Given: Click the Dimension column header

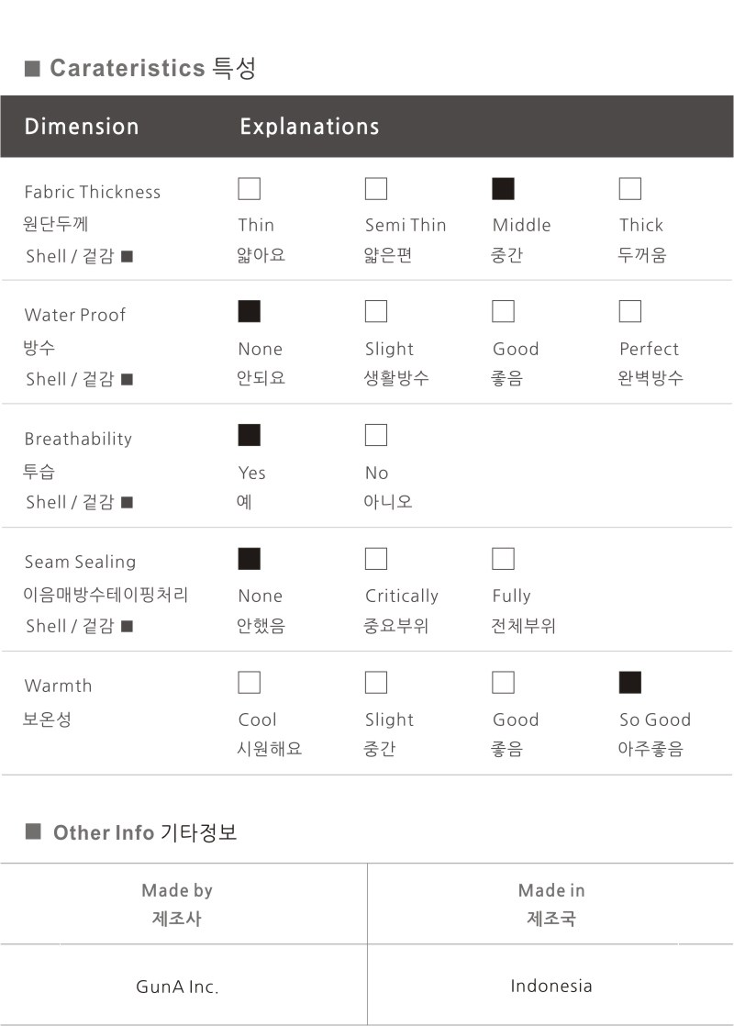Looking at the screenshot, I should point(82,127).
